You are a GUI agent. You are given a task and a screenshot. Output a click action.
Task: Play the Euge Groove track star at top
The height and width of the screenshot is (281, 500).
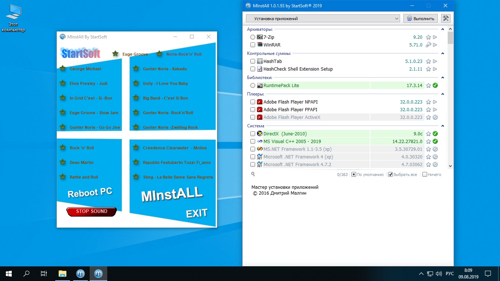115,54
